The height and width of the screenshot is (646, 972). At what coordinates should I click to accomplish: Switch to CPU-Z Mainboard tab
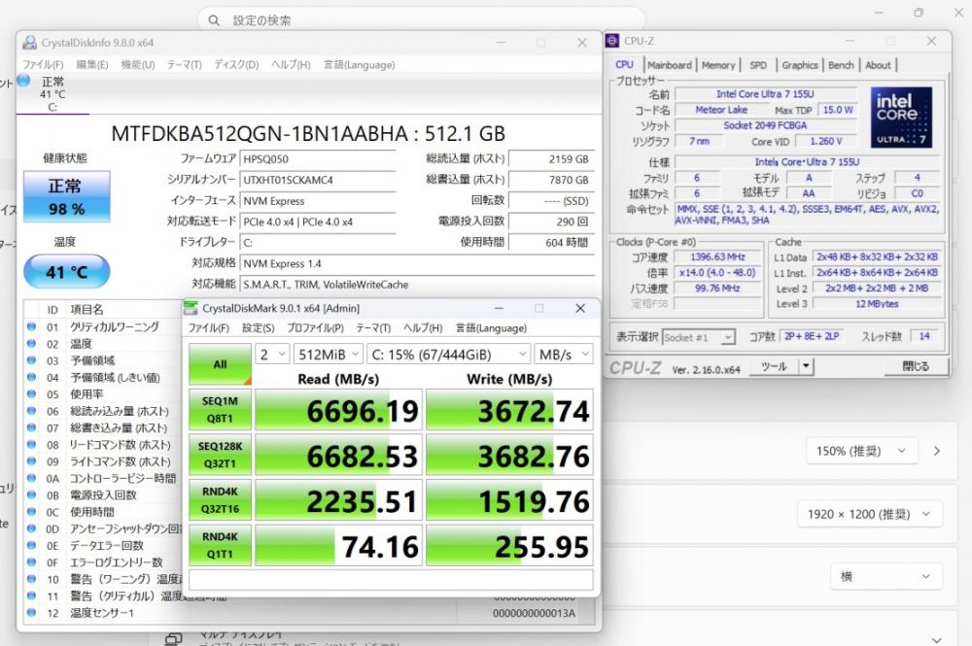pyautogui.click(x=670, y=65)
